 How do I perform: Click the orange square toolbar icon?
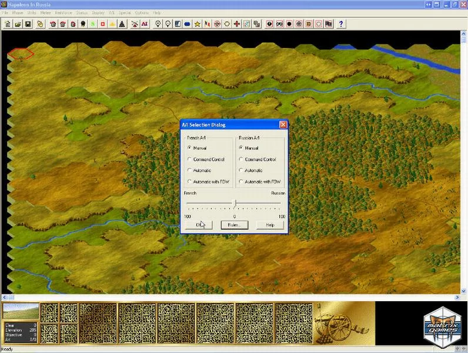309,24
